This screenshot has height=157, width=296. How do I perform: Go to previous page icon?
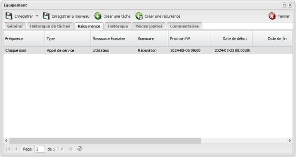tap(16, 149)
